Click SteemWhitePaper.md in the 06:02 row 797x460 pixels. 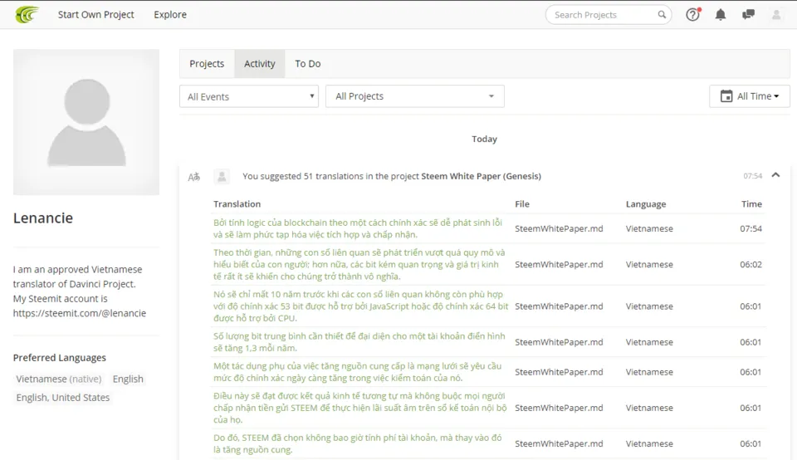point(559,264)
